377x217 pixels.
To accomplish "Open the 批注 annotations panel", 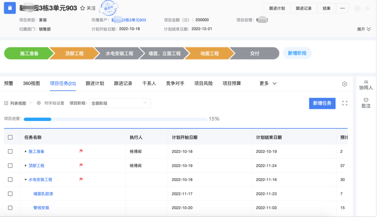I will pyautogui.click(x=366, y=103).
